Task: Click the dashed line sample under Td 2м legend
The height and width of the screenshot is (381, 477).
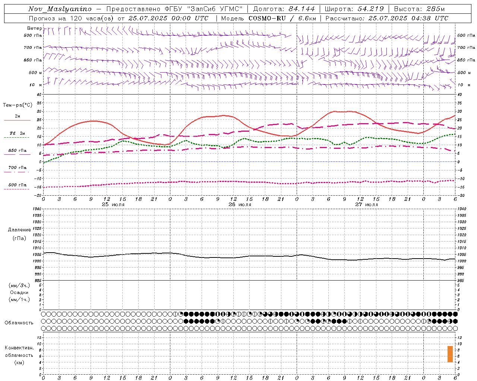Action: [17, 138]
